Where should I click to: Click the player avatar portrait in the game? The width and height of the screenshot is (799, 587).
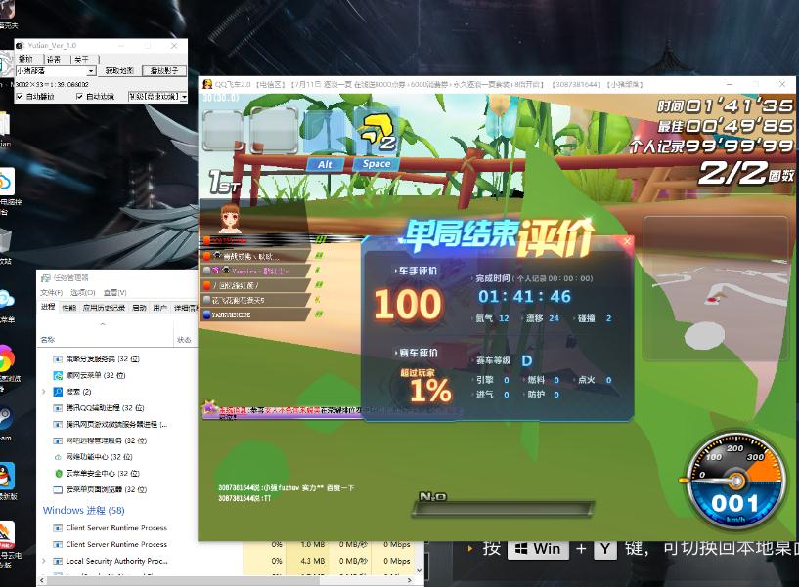[x=230, y=219]
